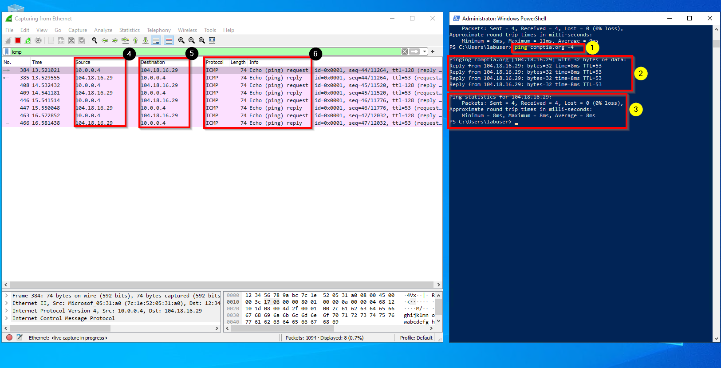Open the Wireless menu

point(187,30)
